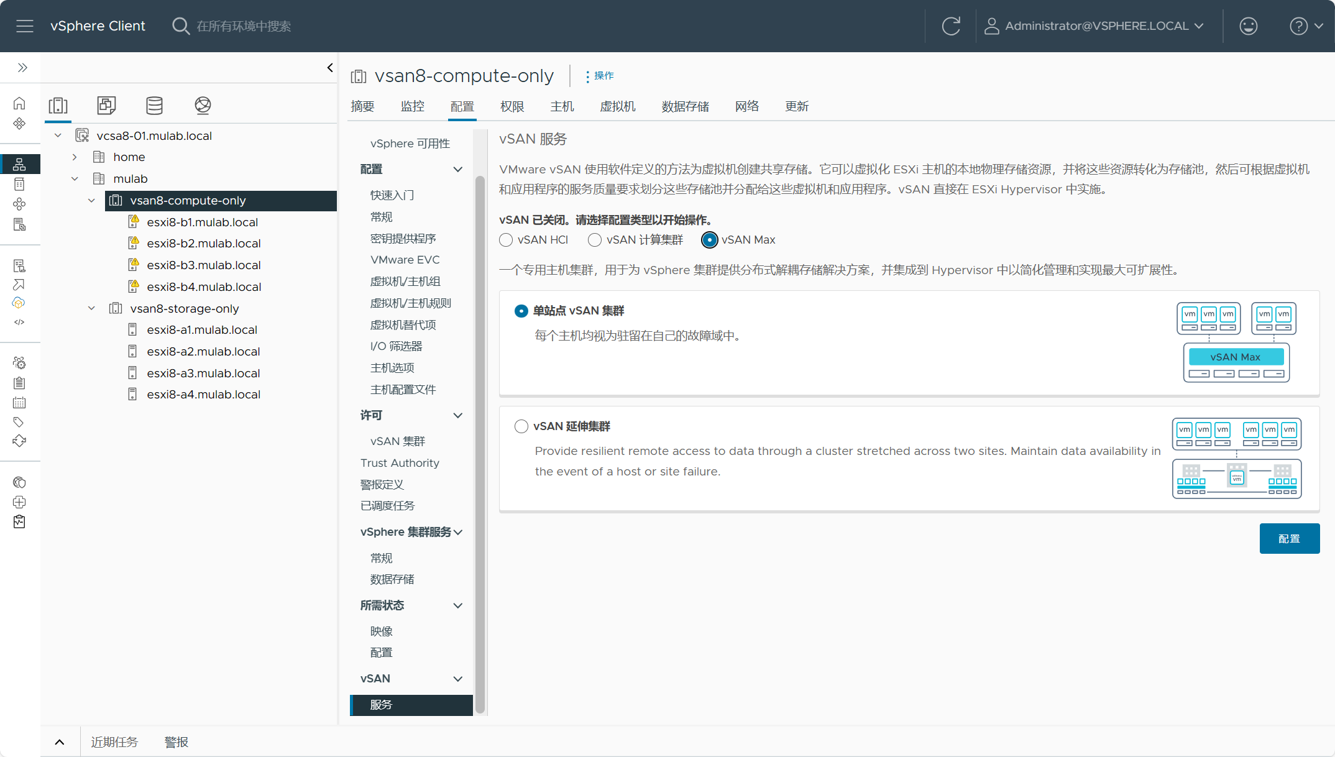Open the 警报 bottom tab

[x=176, y=742]
